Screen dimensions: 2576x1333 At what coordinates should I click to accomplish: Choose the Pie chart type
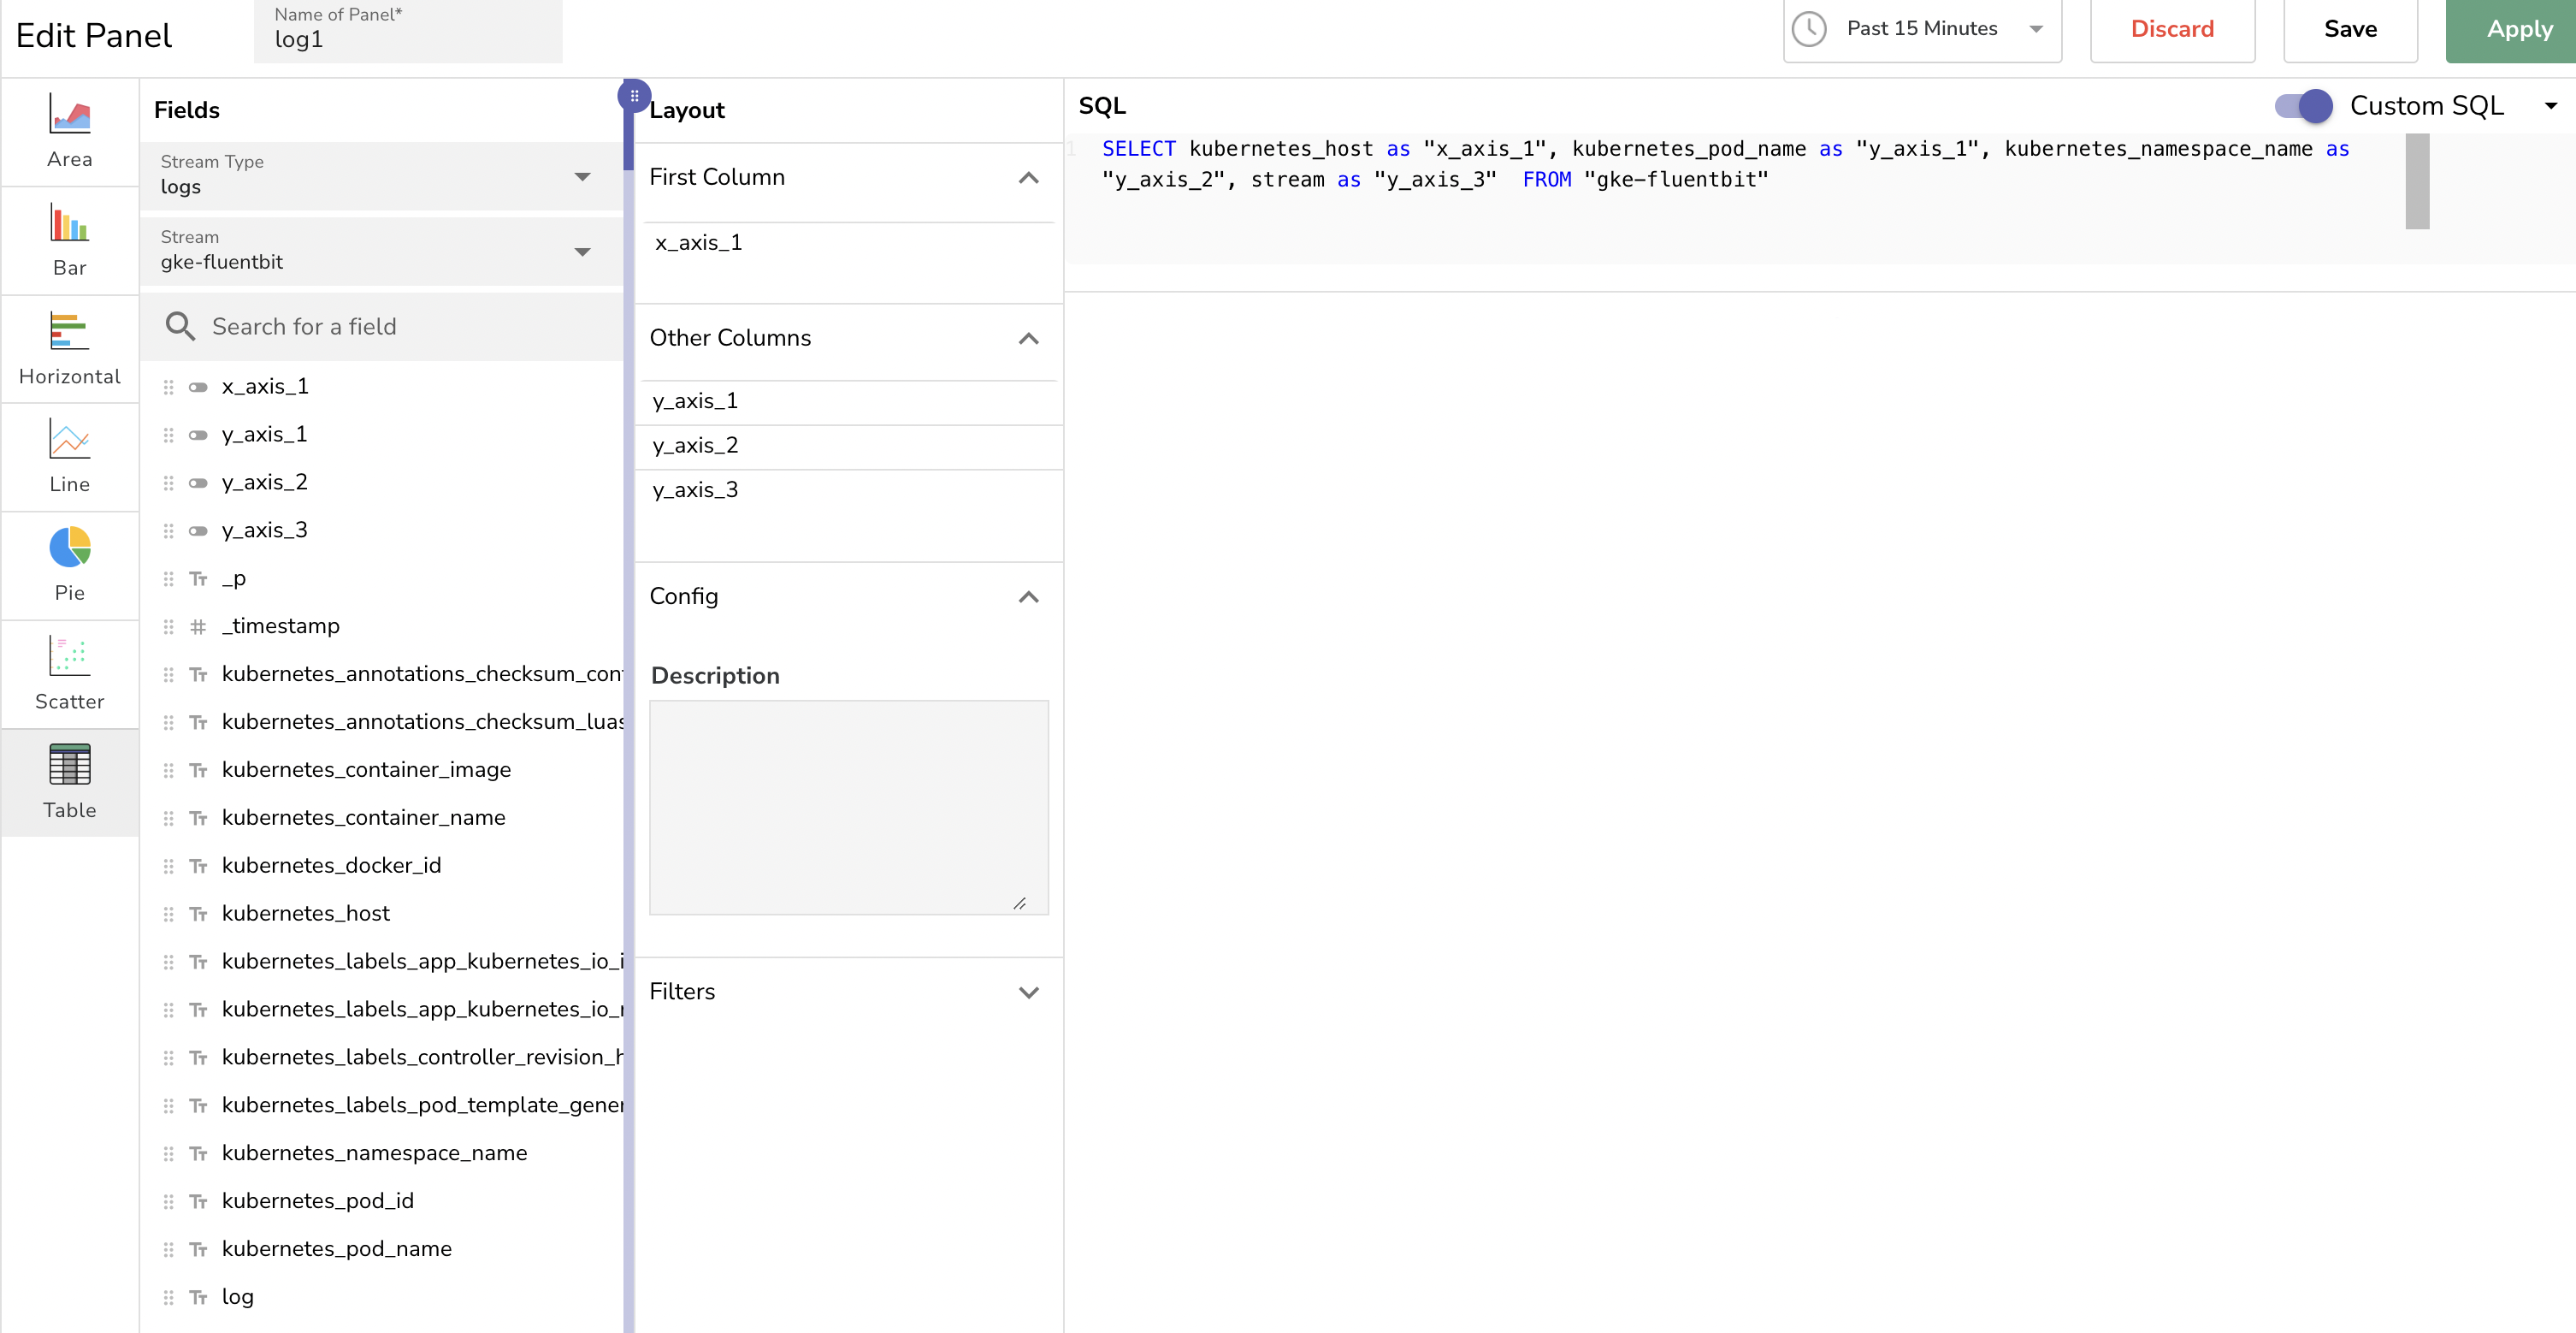pos(69,565)
